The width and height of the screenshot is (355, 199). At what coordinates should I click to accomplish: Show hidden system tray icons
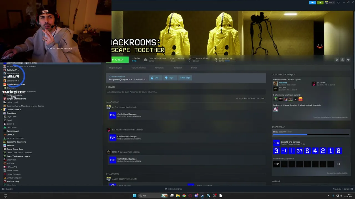tap(329, 196)
